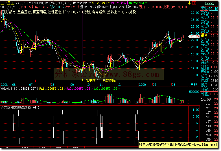Screen dimensions: 221x151
Task: Click the yellow MA1:109652.102 volume average
Action: point(52,89)
